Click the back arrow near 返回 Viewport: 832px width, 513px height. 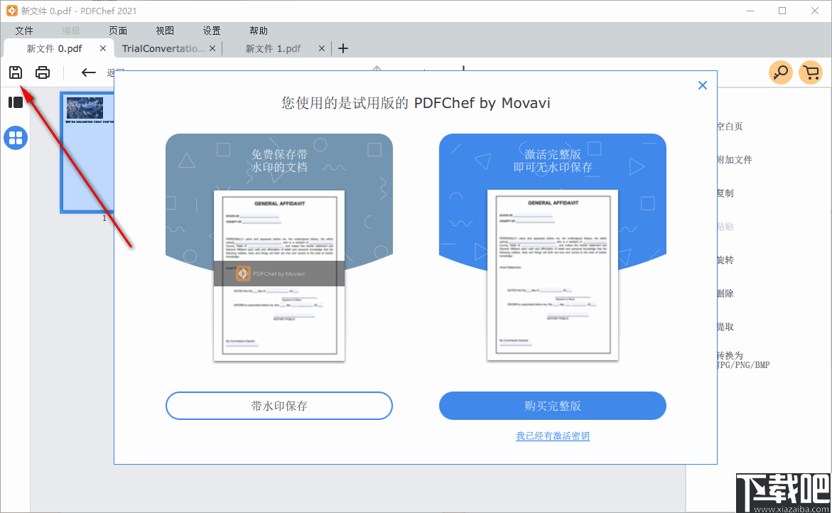click(x=87, y=72)
